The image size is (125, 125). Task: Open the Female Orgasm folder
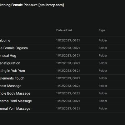(x=62, y=48)
